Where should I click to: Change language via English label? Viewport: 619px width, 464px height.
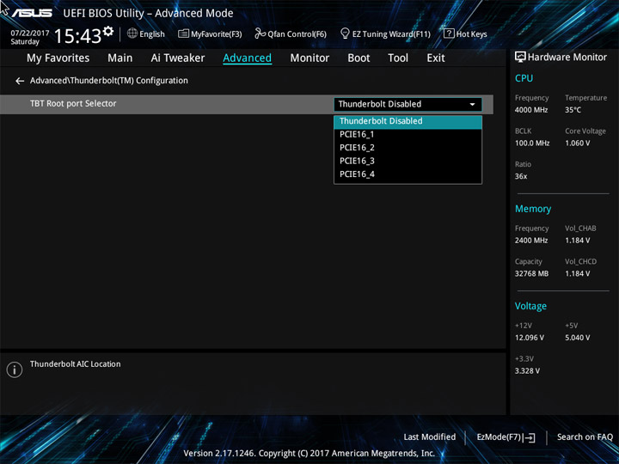tap(152, 34)
